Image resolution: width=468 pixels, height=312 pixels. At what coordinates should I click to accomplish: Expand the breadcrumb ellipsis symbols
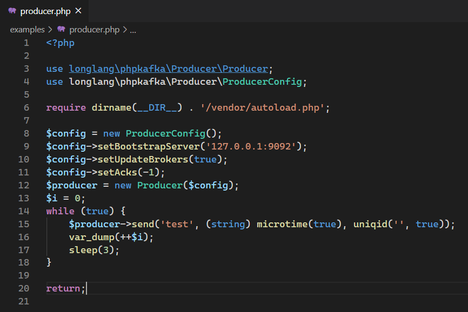pos(133,30)
